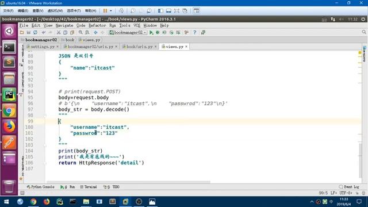This screenshot has width=368, height=207.
Task: Open VMware 虚拟机(M) menu
Action: point(55,11)
